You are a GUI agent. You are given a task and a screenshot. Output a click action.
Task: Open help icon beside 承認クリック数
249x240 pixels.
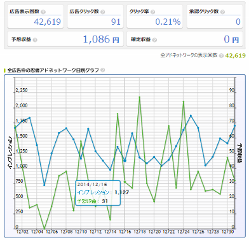click(x=222, y=12)
